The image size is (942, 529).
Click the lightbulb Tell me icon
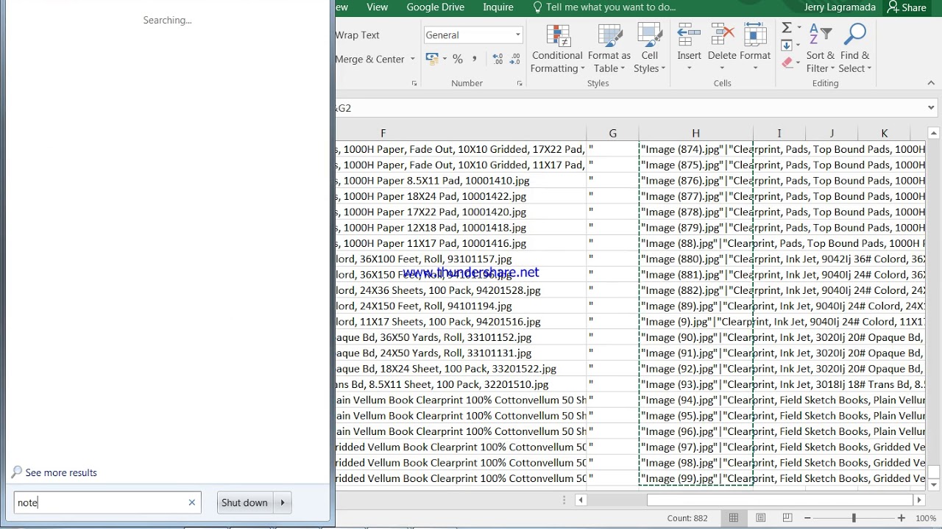pyautogui.click(x=537, y=7)
